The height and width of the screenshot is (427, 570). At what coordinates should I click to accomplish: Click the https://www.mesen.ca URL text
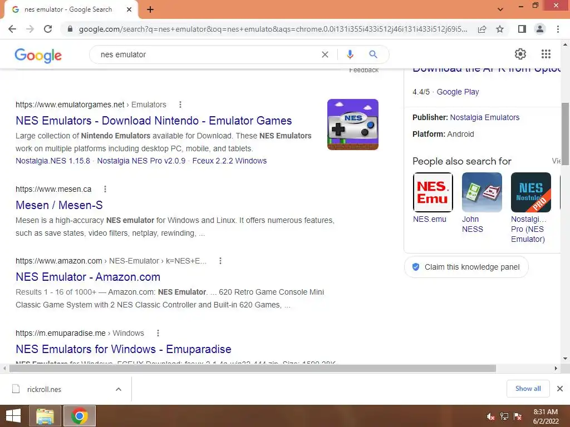tap(53, 189)
